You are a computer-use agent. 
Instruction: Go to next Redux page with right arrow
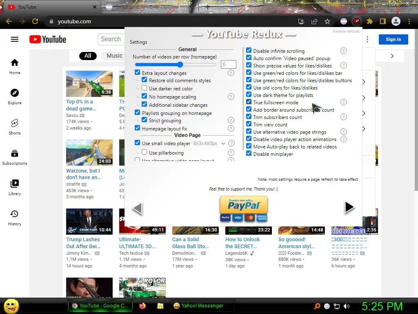(349, 207)
